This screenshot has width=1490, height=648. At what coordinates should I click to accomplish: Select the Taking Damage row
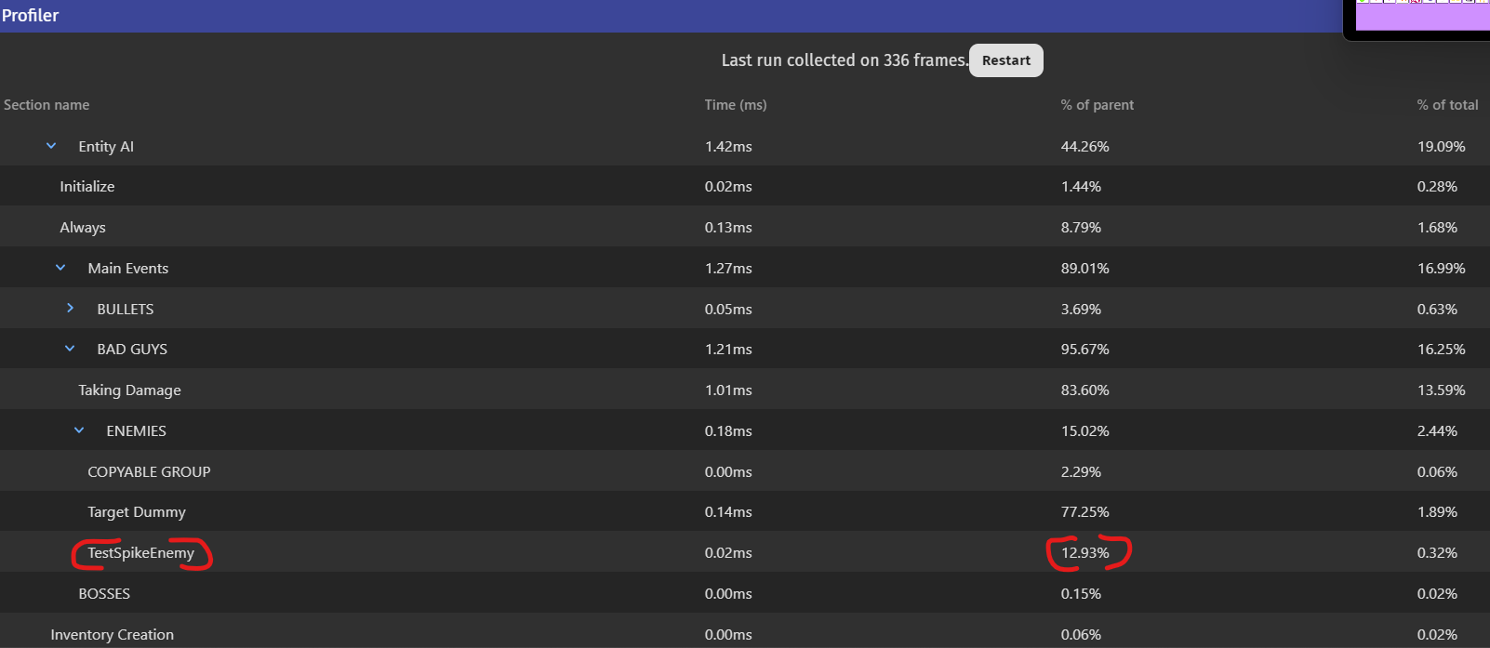click(129, 390)
